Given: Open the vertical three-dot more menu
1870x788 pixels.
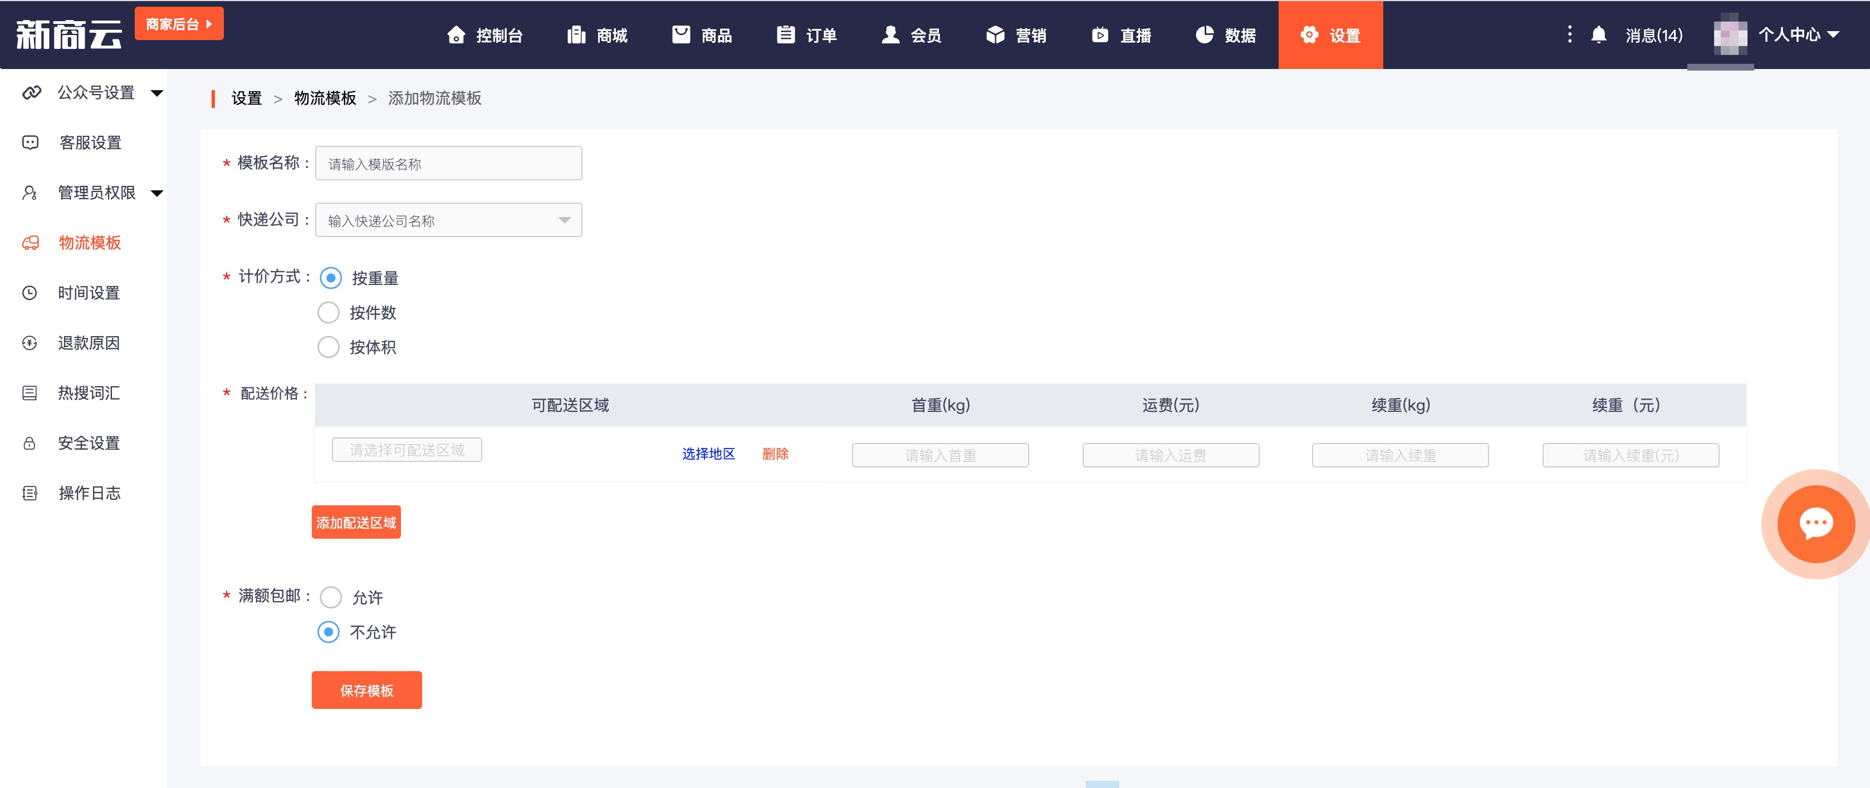Looking at the screenshot, I should [x=1569, y=34].
